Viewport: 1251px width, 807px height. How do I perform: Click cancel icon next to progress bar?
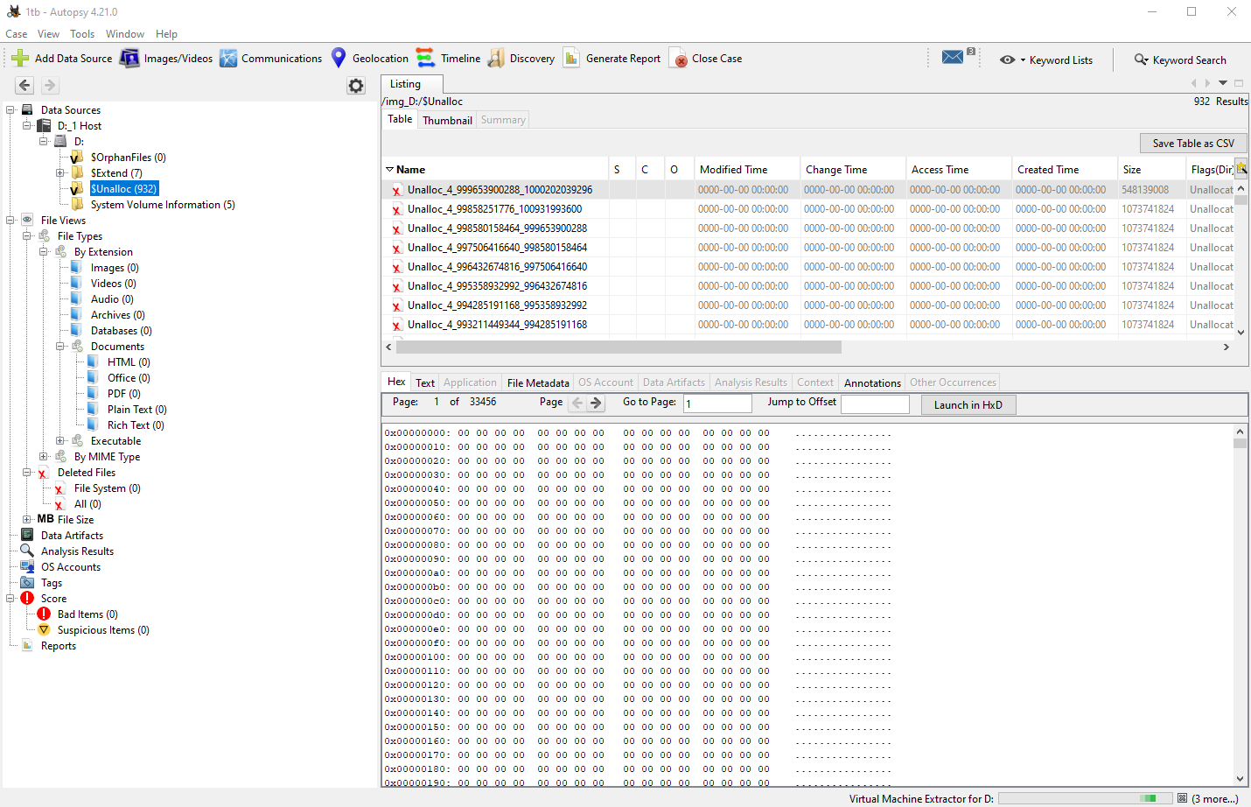[1182, 798]
